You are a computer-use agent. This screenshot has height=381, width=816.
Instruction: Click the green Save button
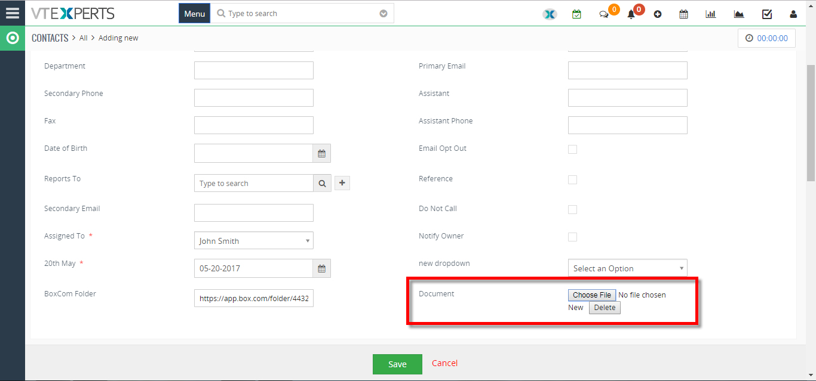click(397, 364)
